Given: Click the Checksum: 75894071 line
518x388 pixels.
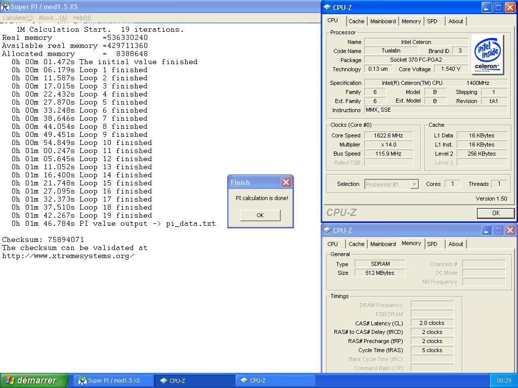Looking at the screenshot, I should click(43, 239).
